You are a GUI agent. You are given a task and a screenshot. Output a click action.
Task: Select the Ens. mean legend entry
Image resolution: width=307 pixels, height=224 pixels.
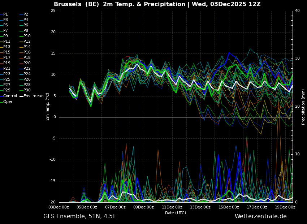click(x=32, y=96)
